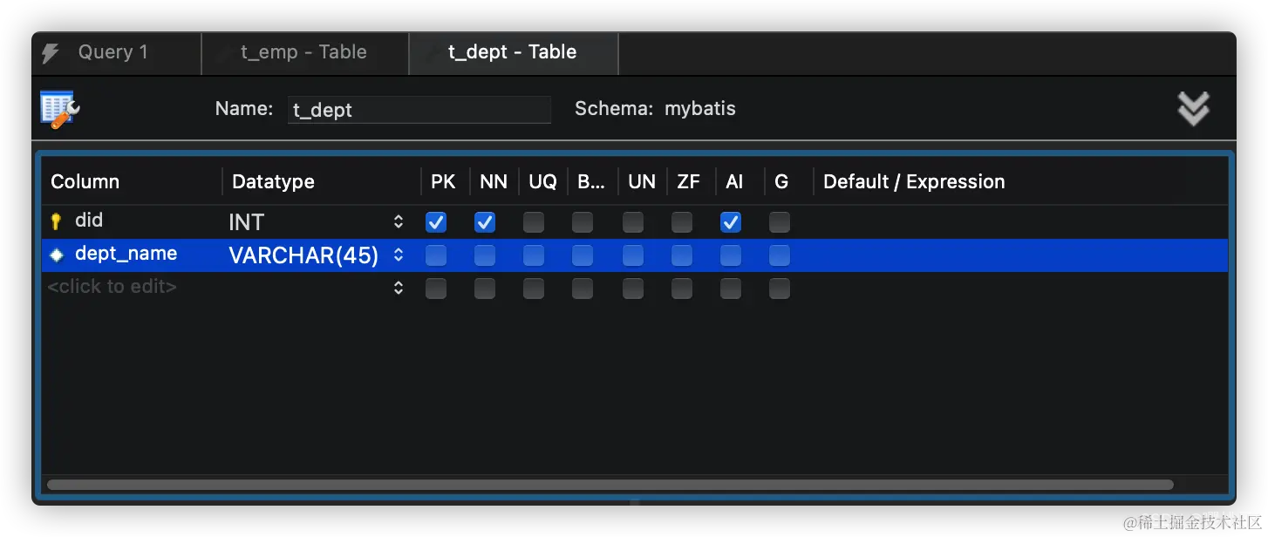Viewport: 1268px width, 537px height.
Task: Switch to the Query 1 tab
Action: (113, 52)
